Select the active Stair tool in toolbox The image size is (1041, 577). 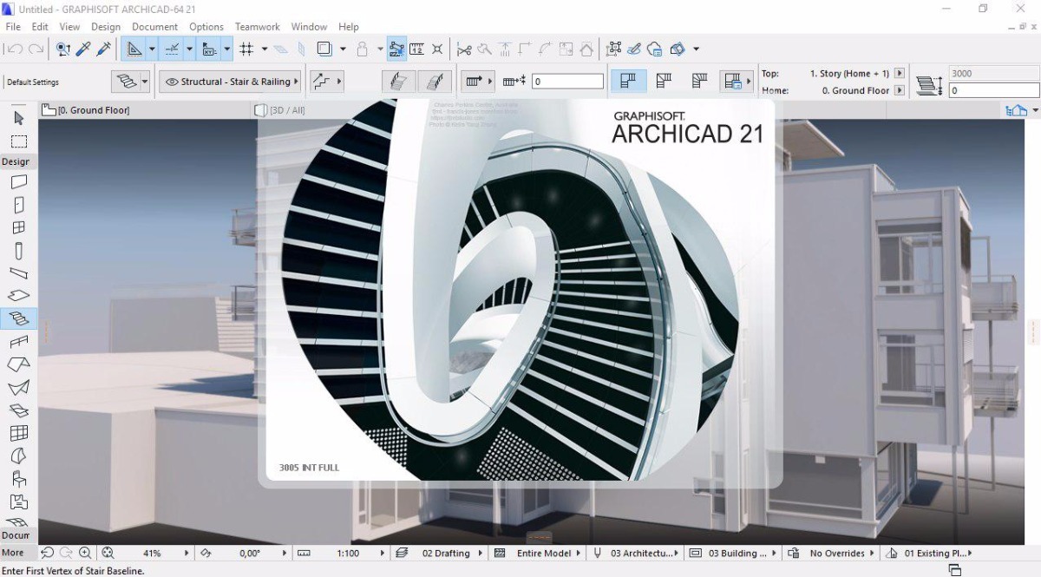[19, 318]
